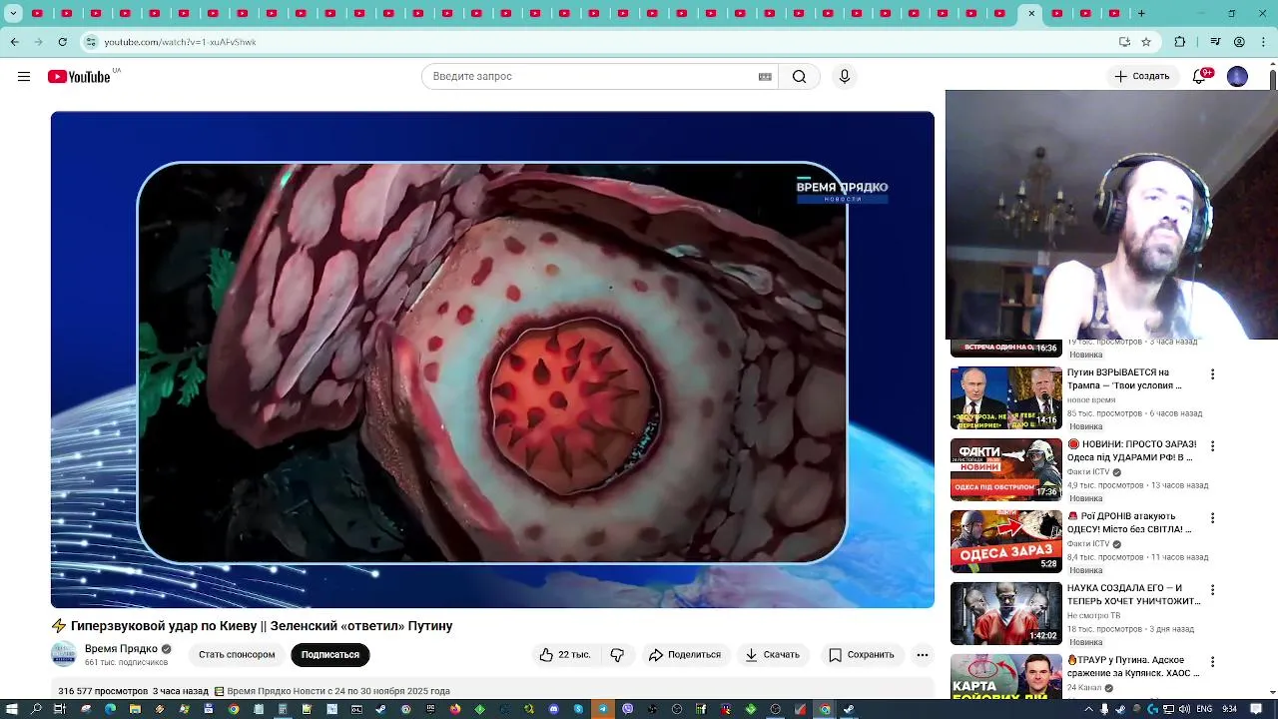Click video description "316 577 просмотров"
This screenshot has height=719, width=1278.
[103, 691]
